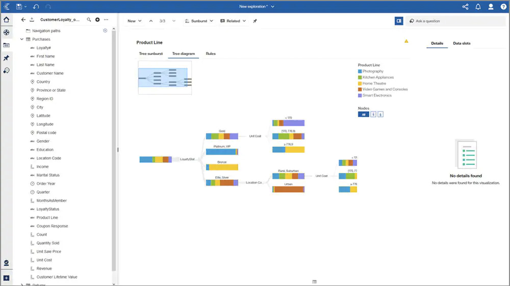The image size is (510, 286).
Task: Switch to the Rules tab
Action: 211,53
